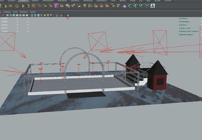The width and height of the screenshot is (202, 140).
Task: Toggle the green Safe Title icon
Action: coord(27,15)
